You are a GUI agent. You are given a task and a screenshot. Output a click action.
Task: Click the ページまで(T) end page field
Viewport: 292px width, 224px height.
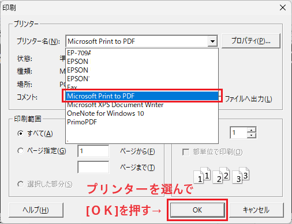point(93,167)
